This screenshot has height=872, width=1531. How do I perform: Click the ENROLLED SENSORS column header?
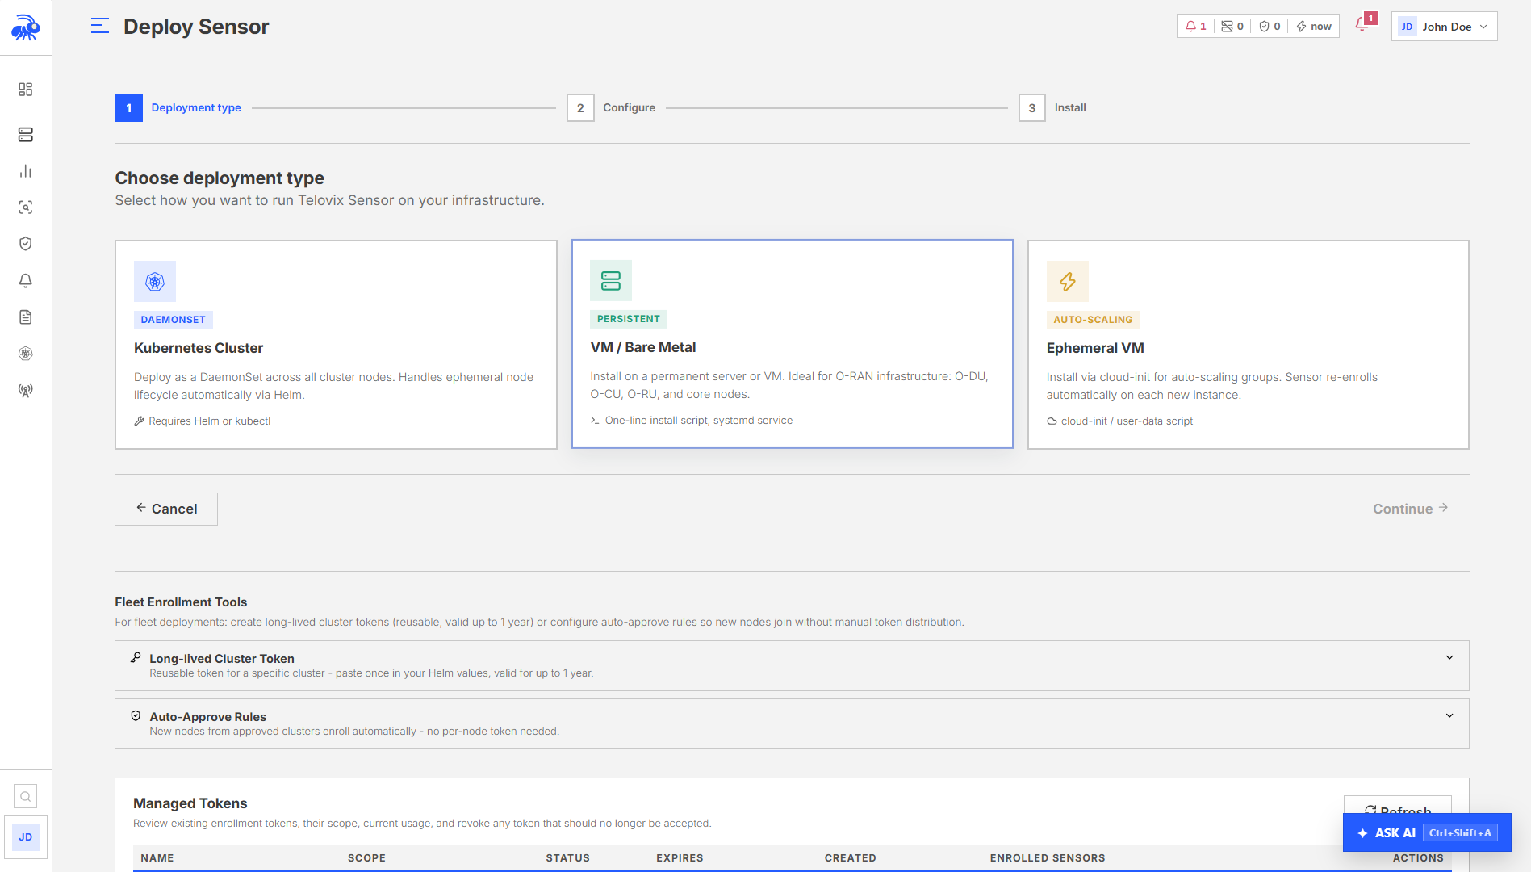pyautogui.click(x=1048, y=858)
